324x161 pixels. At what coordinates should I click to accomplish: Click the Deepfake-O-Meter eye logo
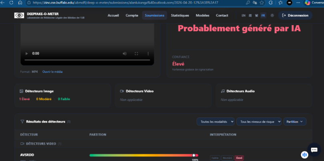coord(19,16)
